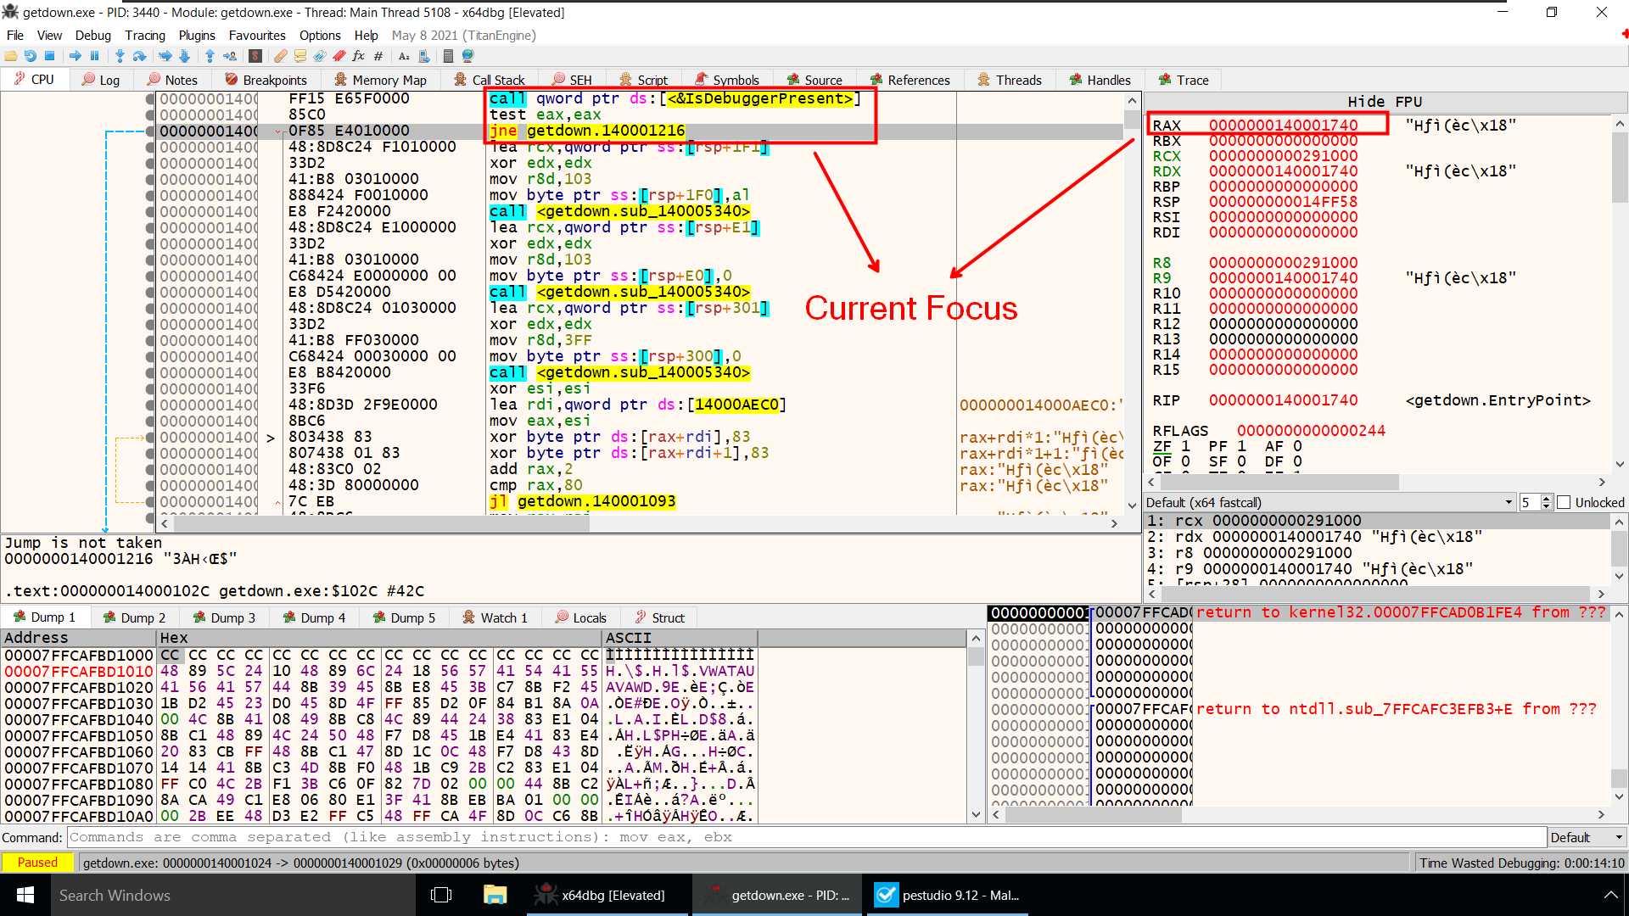The width and height of the screenshot is (1629, 916).
Task: Pause execution with the pause icon
Action: [94, 56]
